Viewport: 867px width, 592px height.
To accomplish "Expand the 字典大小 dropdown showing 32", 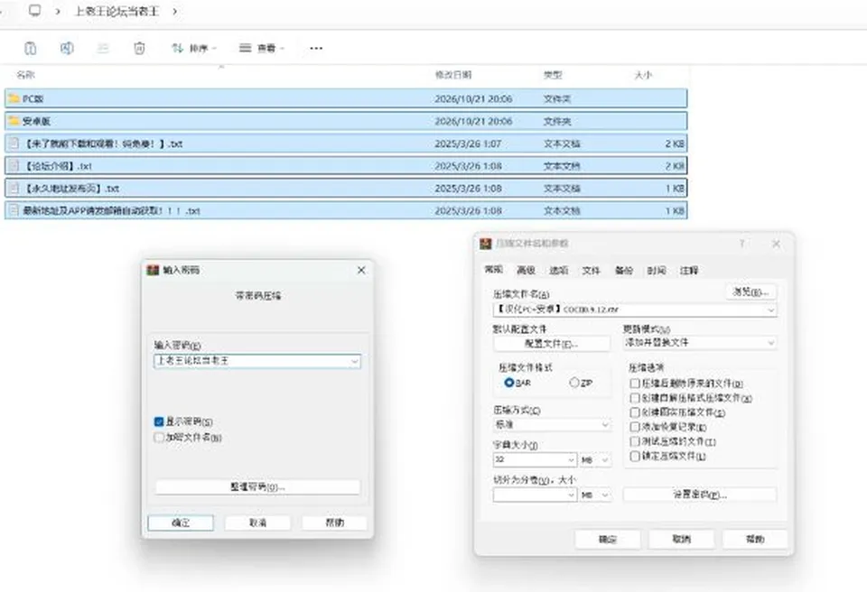I will 571,459.
